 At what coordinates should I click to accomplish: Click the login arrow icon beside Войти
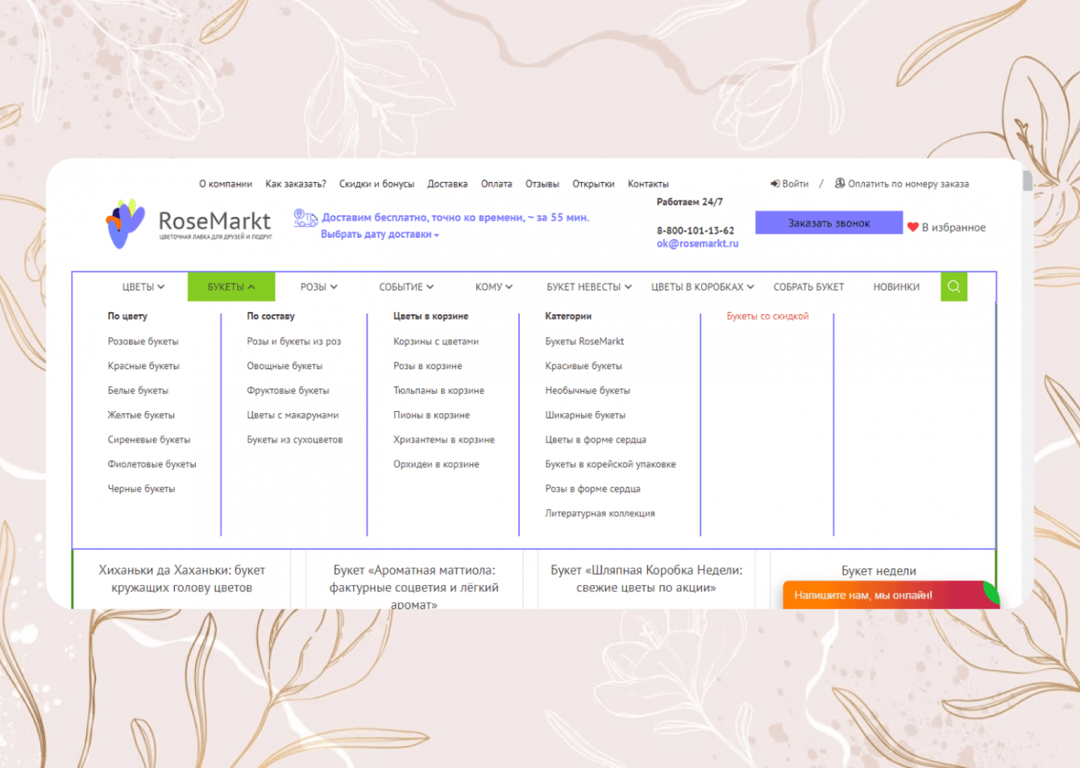pyautogui.click(x=775, y=184)
